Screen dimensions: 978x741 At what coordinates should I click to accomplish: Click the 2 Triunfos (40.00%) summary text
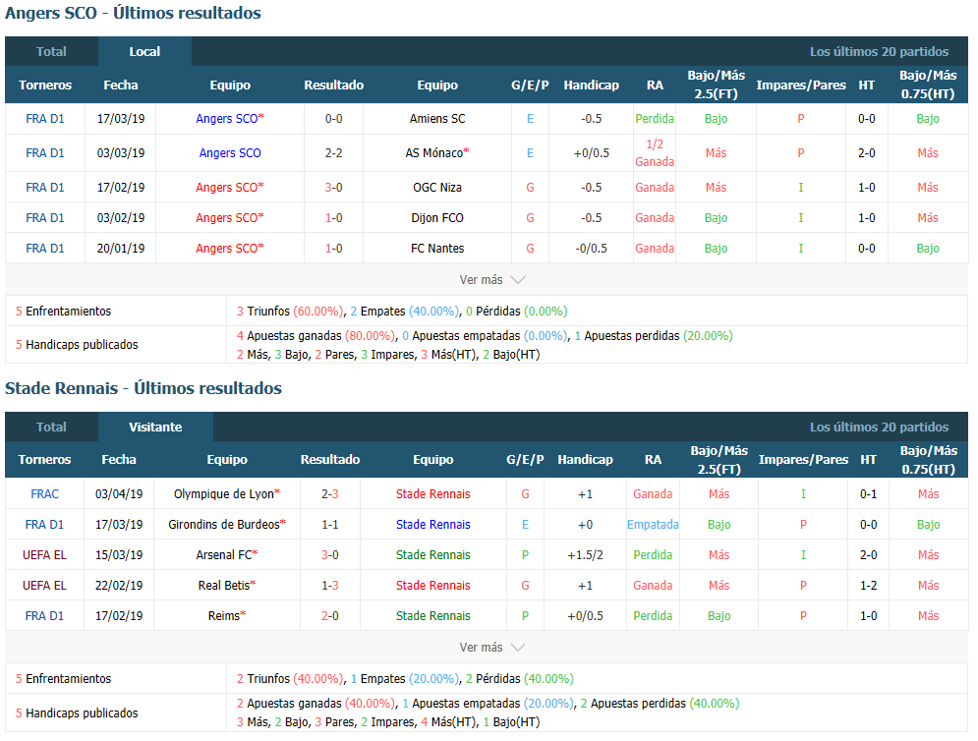[290, 679]
